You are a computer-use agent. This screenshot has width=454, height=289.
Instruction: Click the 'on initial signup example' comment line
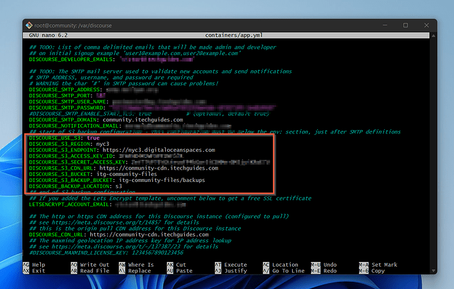(x=135, y=53)
